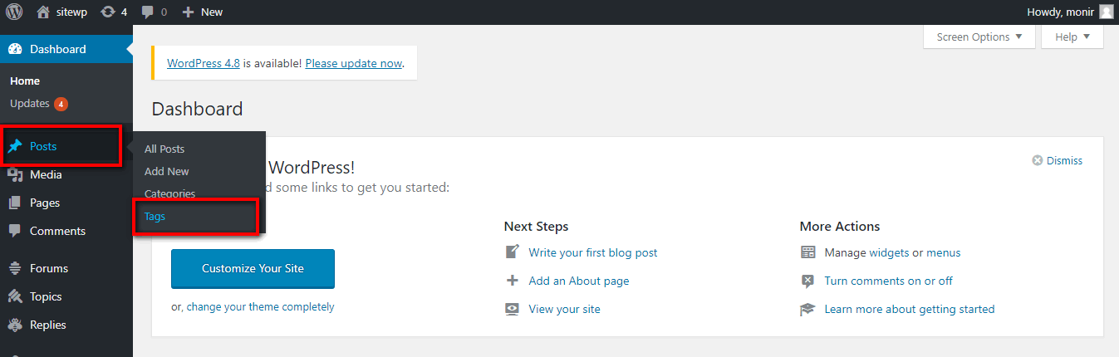This screenshot has height=357, width=1119.
Task: Click the menus link
Action: click(x=944, y=252)
